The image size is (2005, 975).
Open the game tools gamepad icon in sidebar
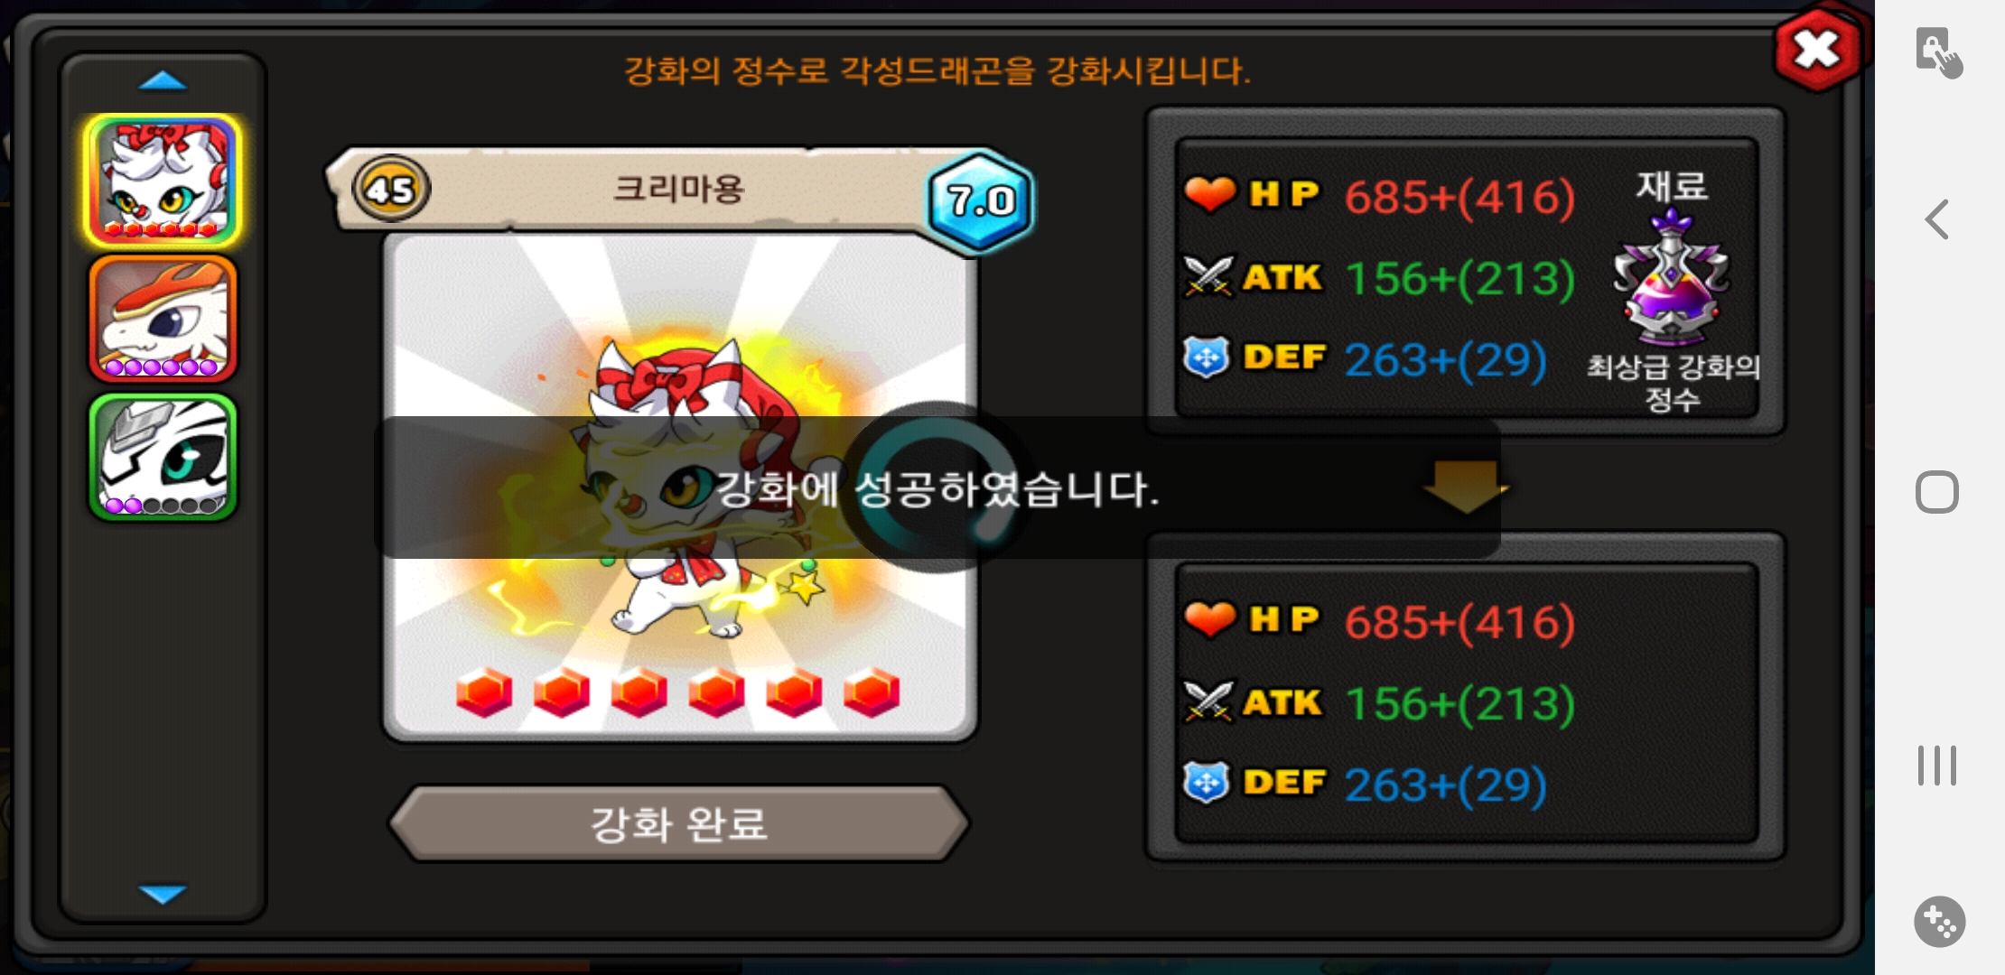point(1939,922)
